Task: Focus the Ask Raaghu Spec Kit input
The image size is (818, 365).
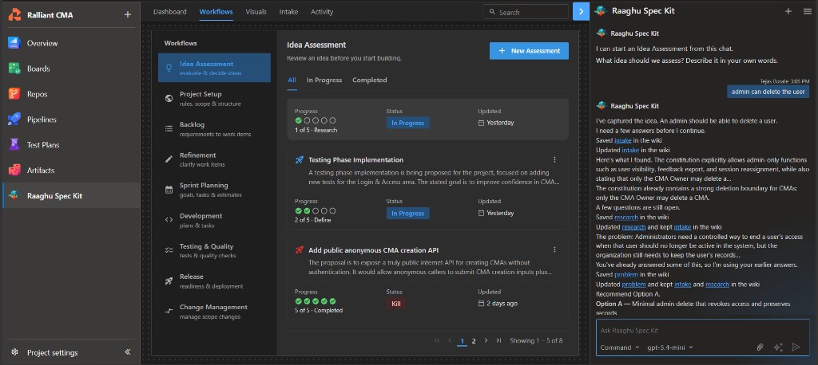Action: [x=703, y=331]
